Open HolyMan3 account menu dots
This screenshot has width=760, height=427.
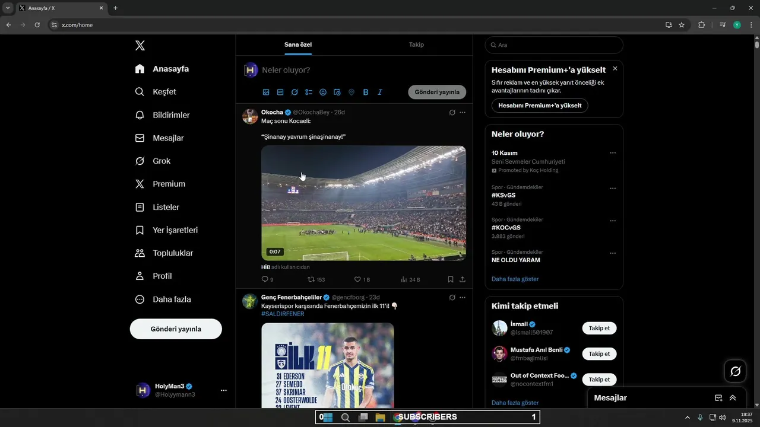click(x=224, y=390)
